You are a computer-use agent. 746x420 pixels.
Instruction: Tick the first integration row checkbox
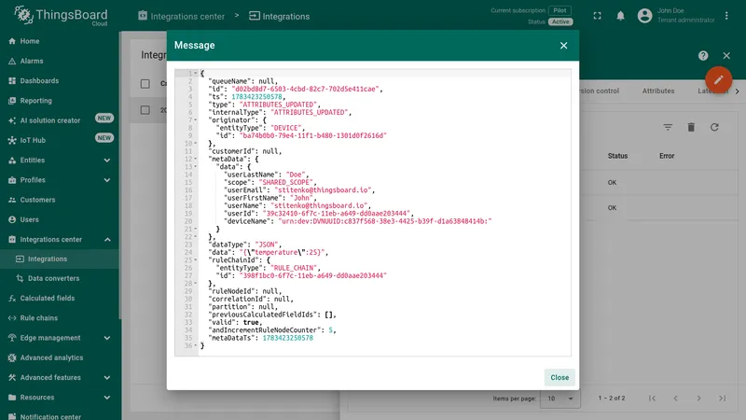(x=145, y=110)
